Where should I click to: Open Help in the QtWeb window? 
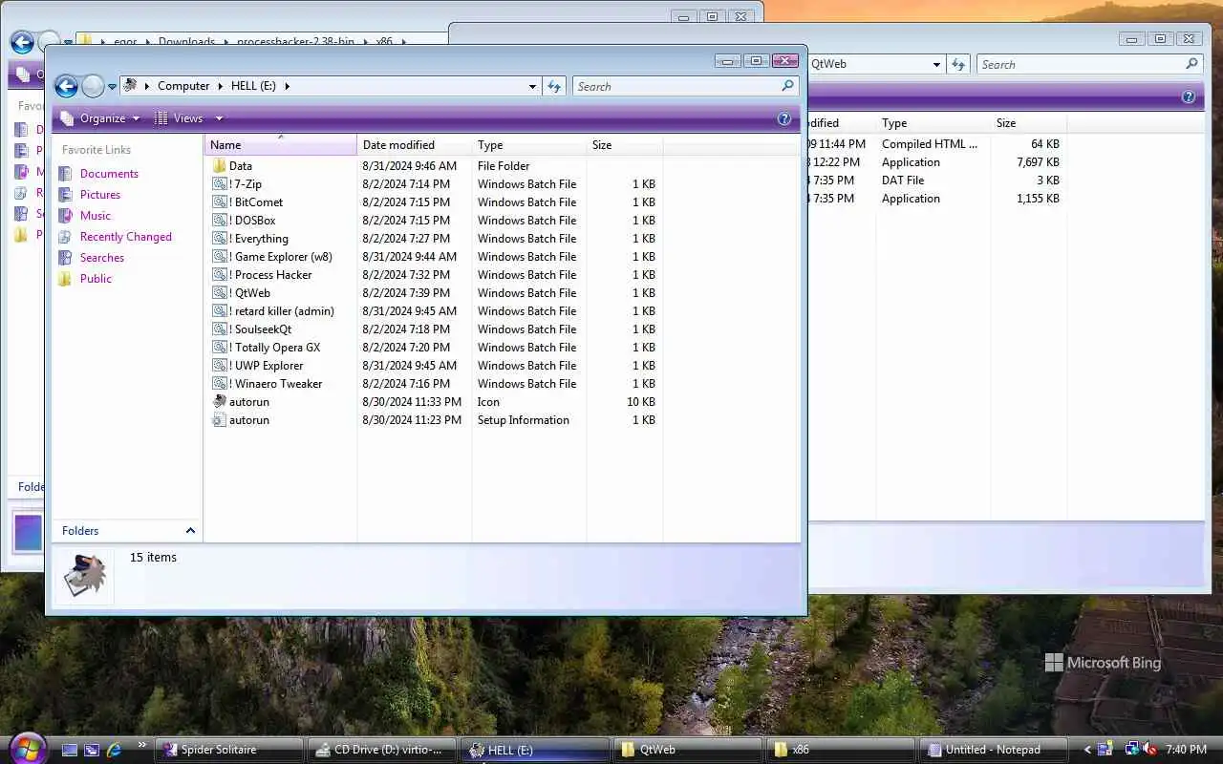[1189, 96]
